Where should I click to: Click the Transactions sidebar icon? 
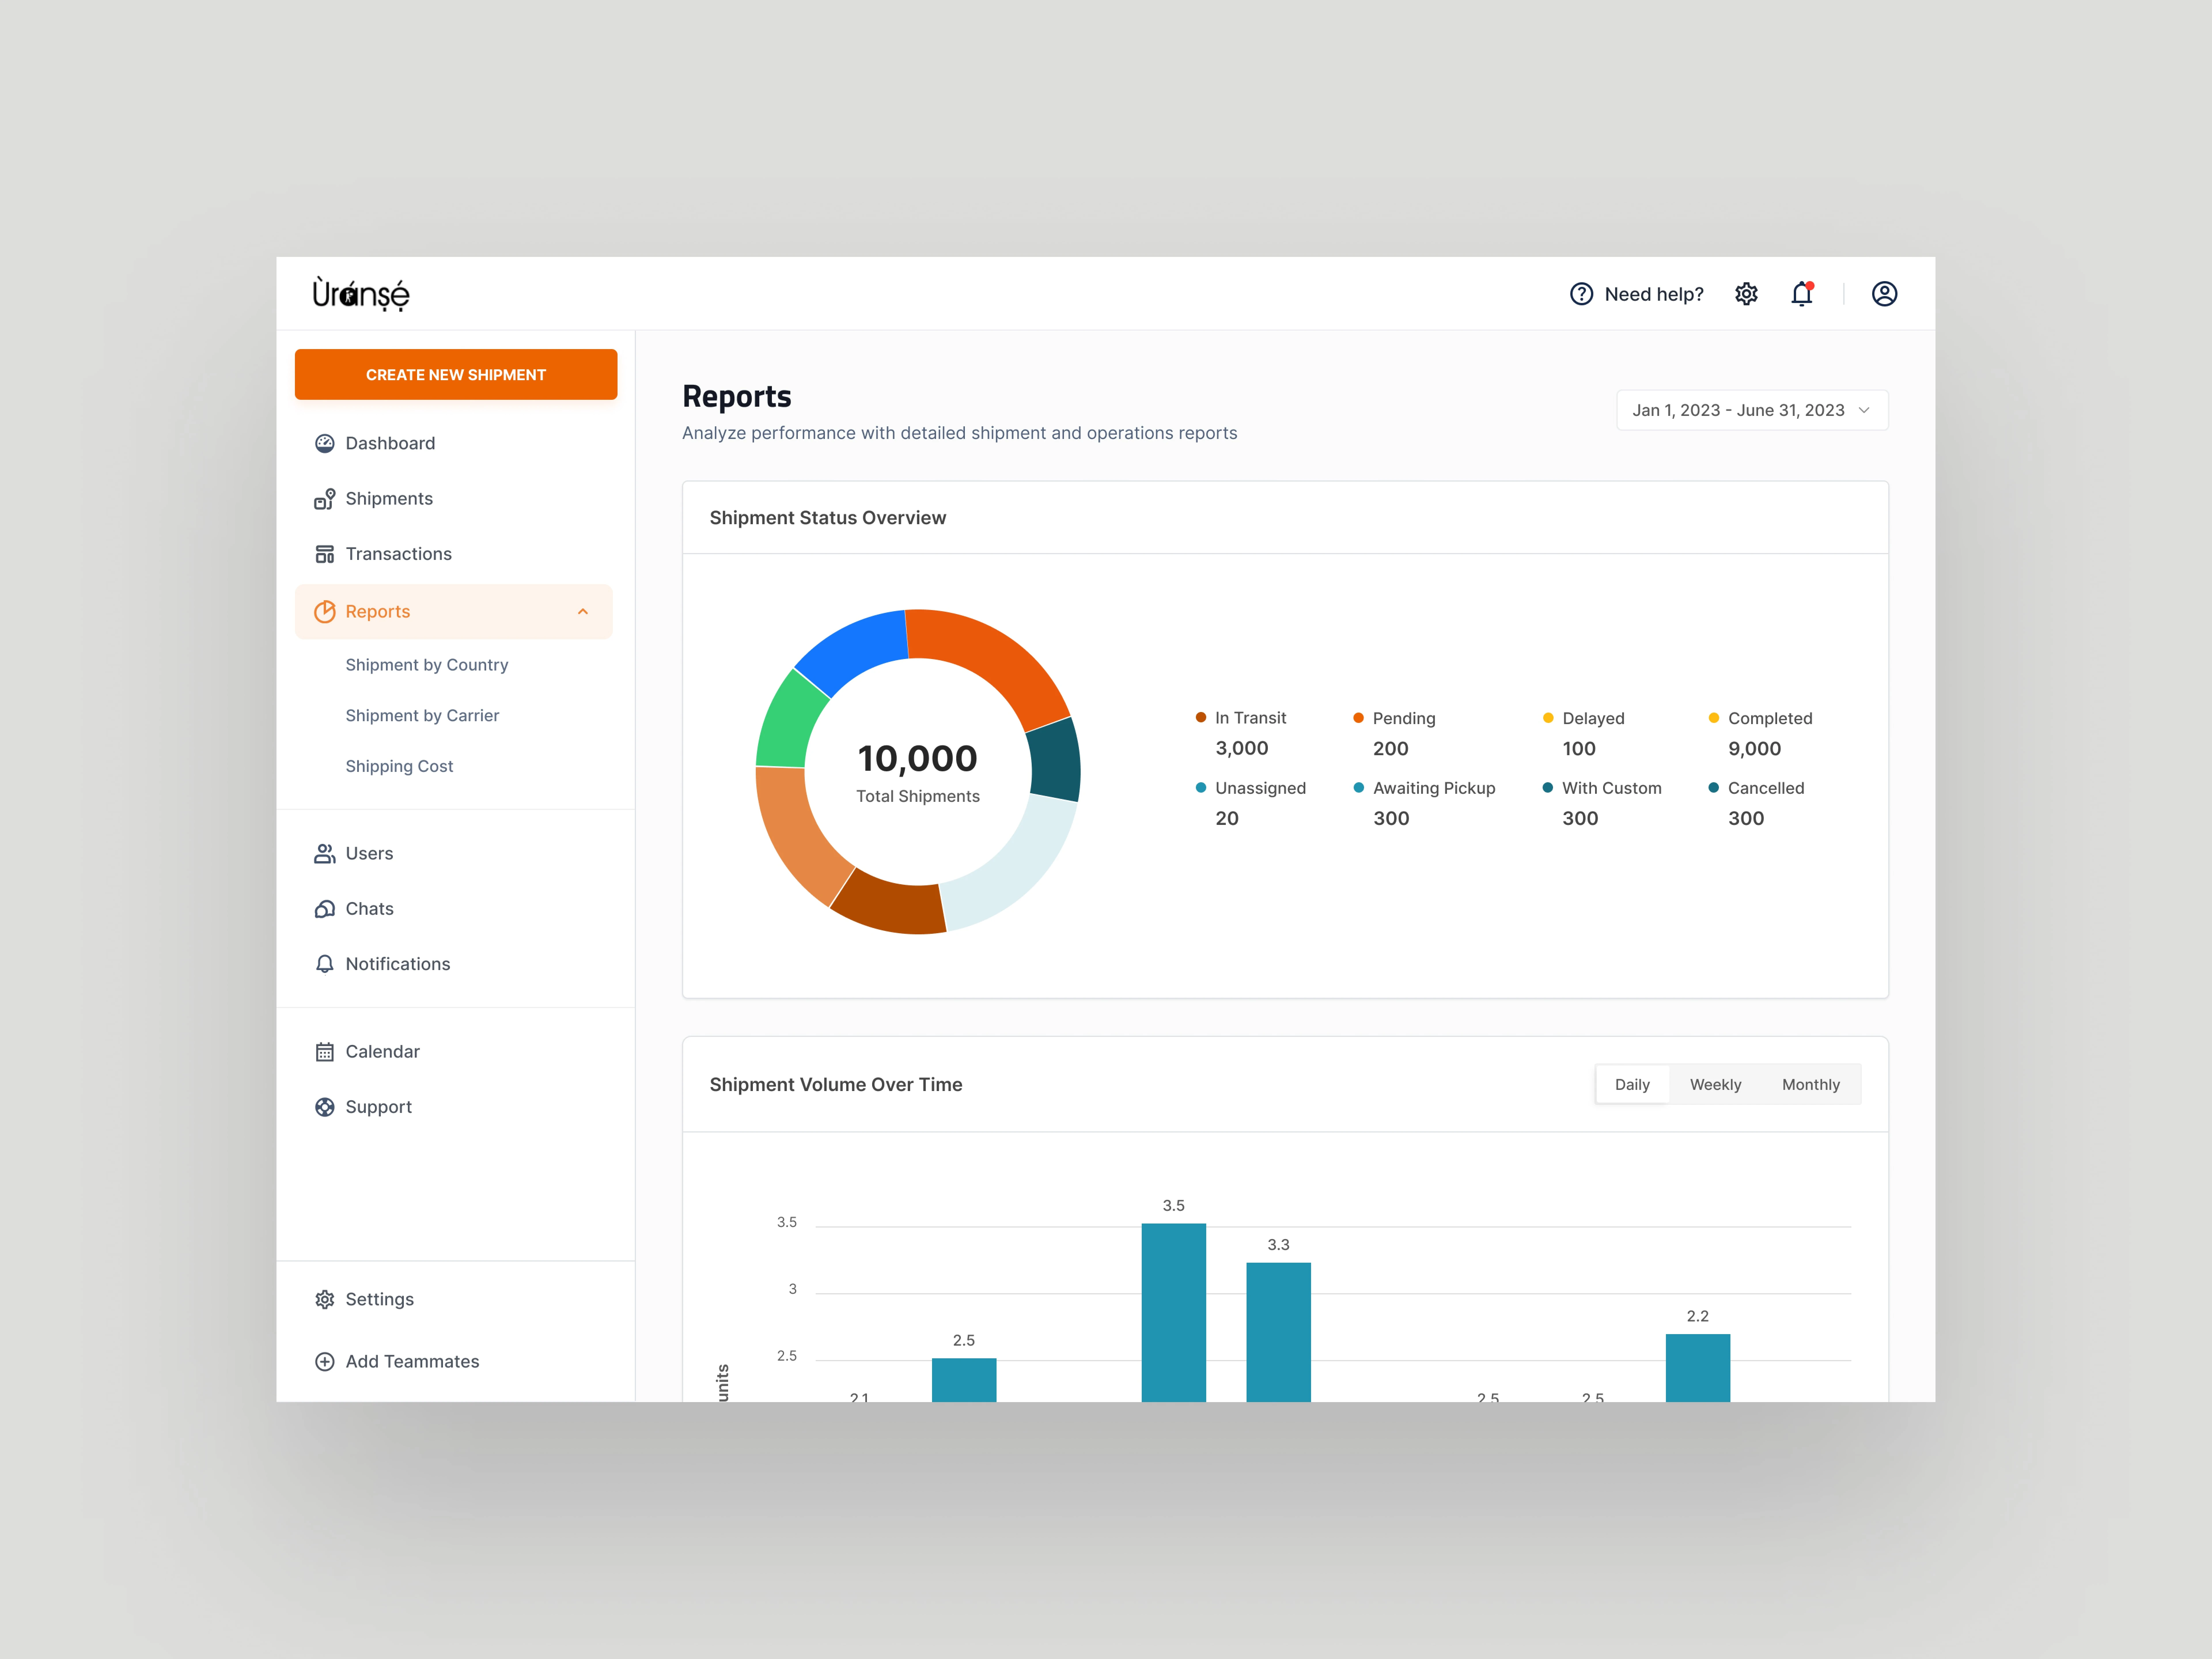tap(325, 554)
